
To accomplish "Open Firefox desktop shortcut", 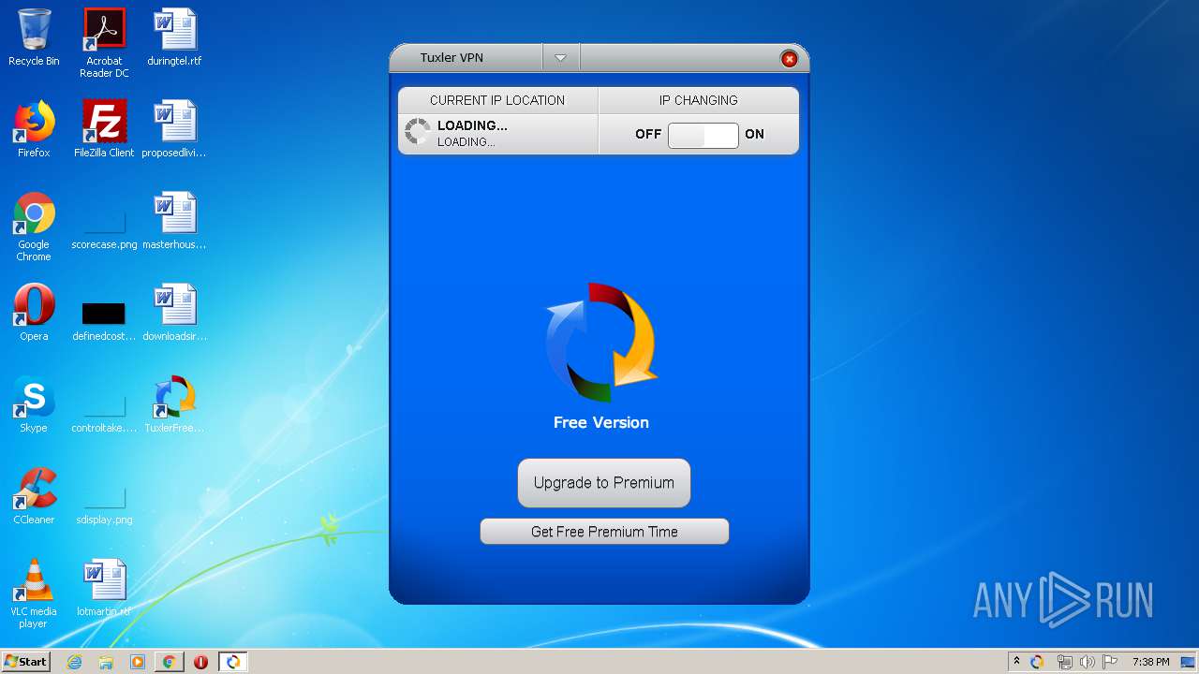I will tap(34, 129).
